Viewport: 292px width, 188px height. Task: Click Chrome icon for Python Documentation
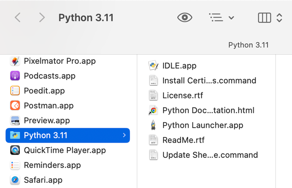click(x=153, y=110)
